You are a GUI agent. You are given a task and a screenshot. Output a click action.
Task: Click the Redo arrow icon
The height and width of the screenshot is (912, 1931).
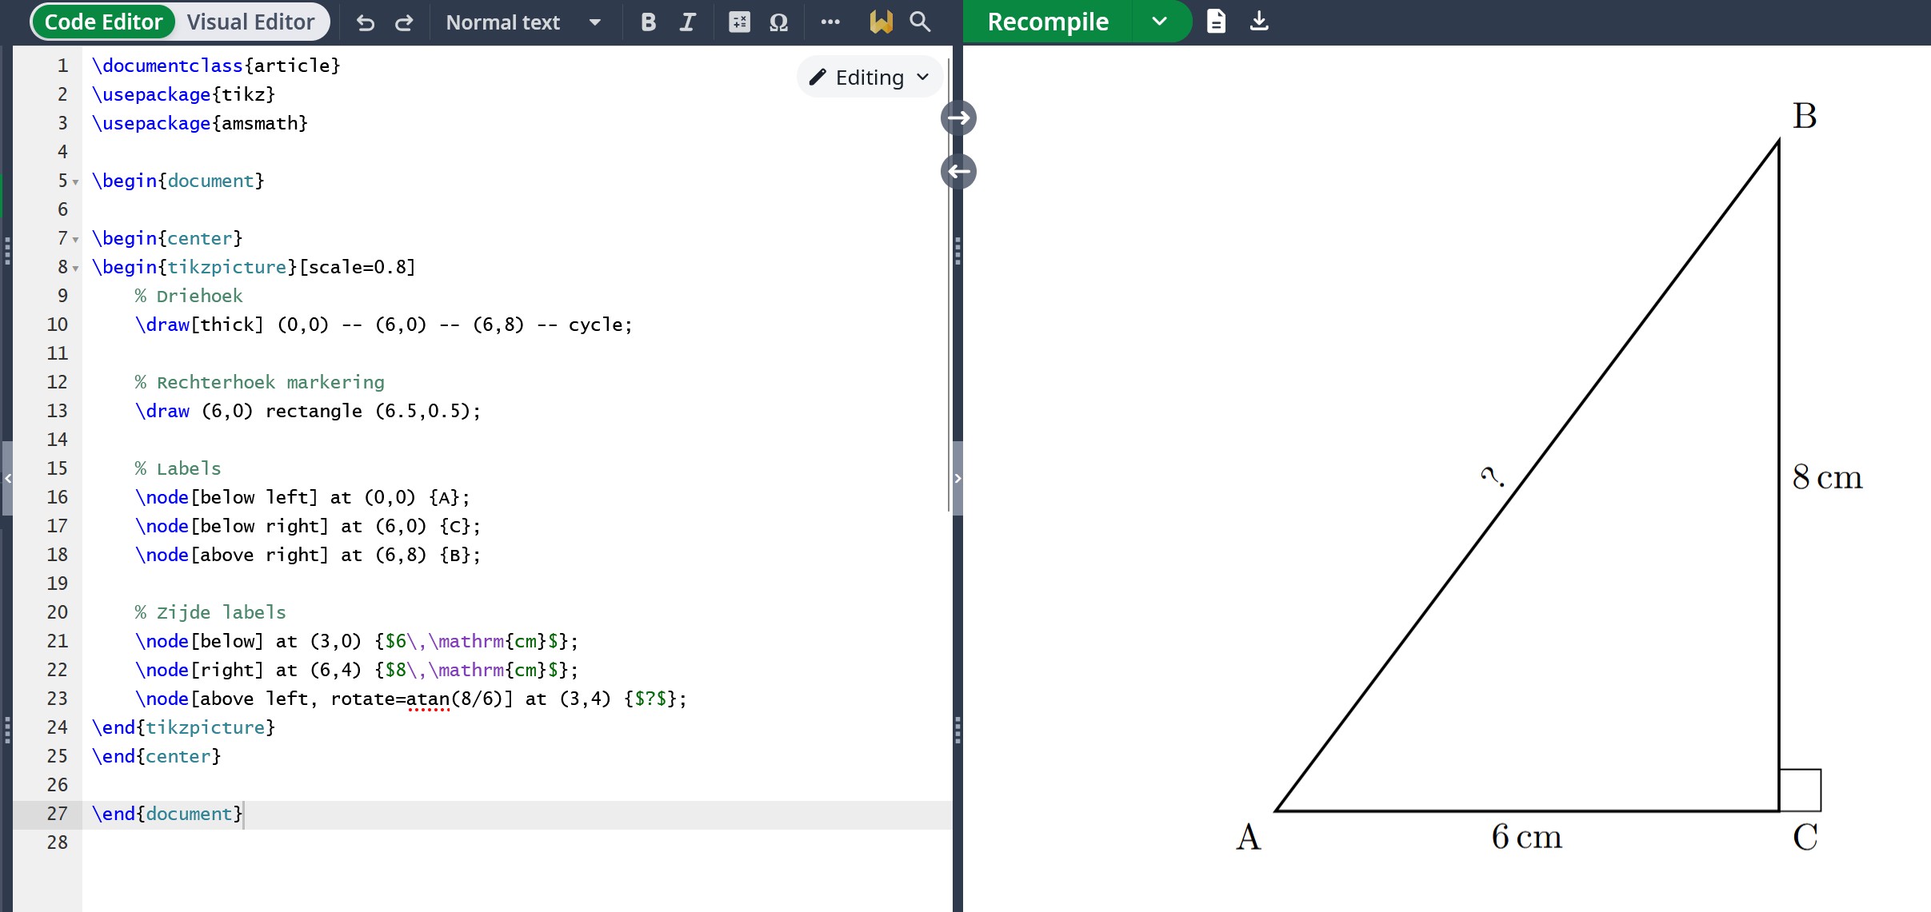(x=405, y=22)
